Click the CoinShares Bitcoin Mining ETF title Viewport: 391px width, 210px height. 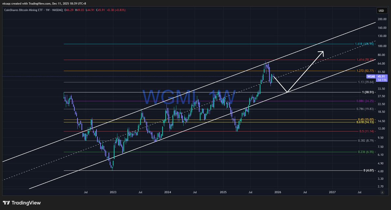pos(23,10)
